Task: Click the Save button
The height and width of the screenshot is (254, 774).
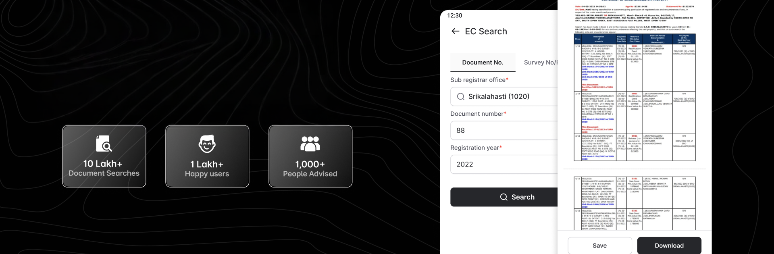Action: tap(599, 246)
